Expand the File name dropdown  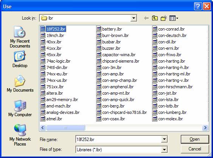point(164,139)
